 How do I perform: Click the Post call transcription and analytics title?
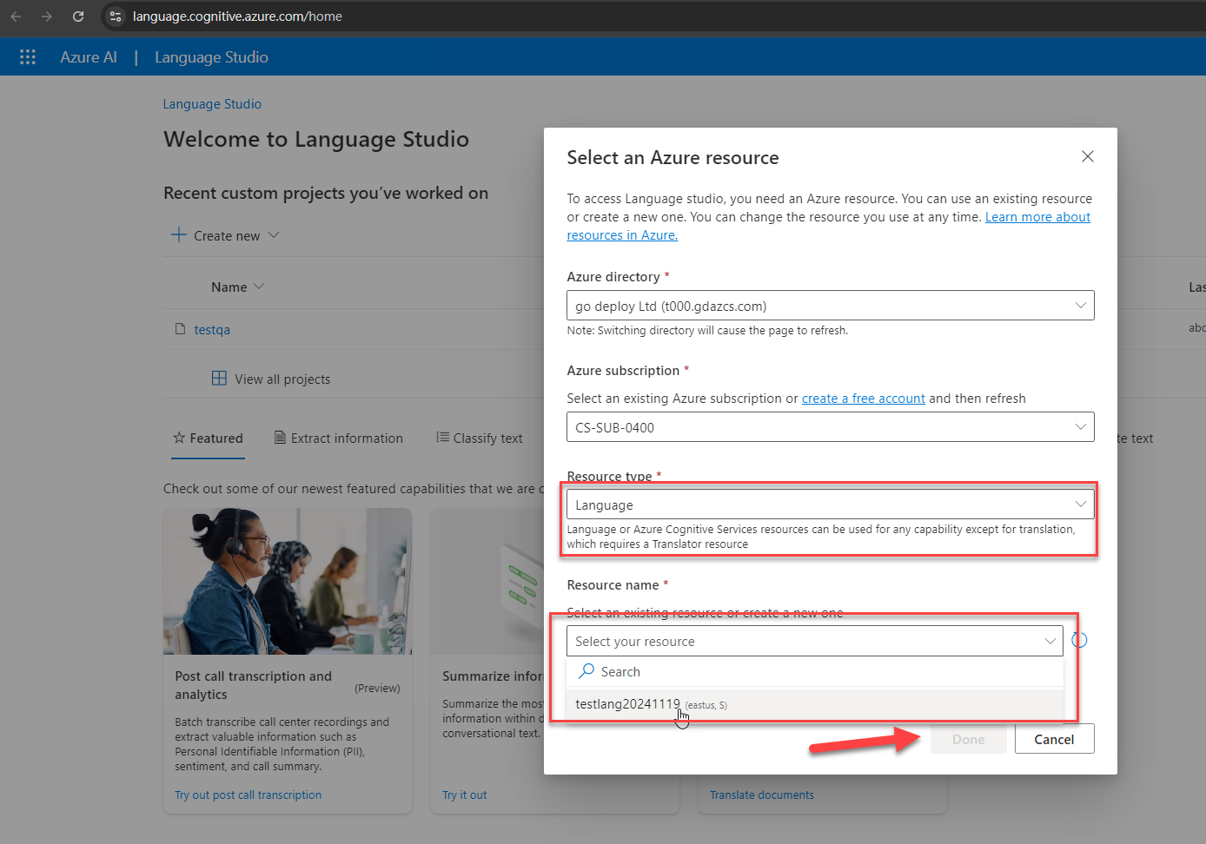tap(253, 685)
